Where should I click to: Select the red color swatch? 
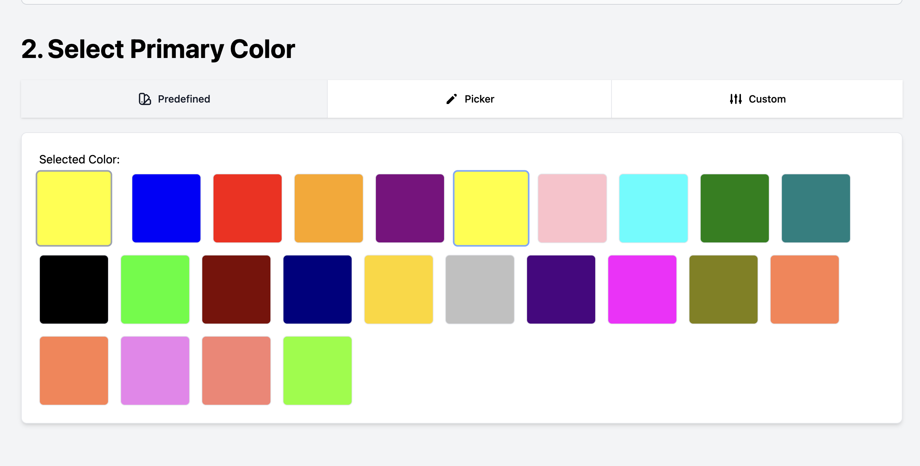pos(248,208)
